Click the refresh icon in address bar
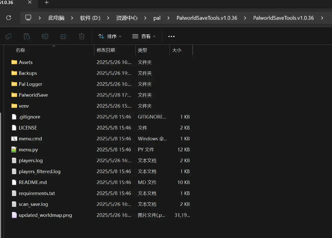 pyautogui.click(x=9, y=18)
